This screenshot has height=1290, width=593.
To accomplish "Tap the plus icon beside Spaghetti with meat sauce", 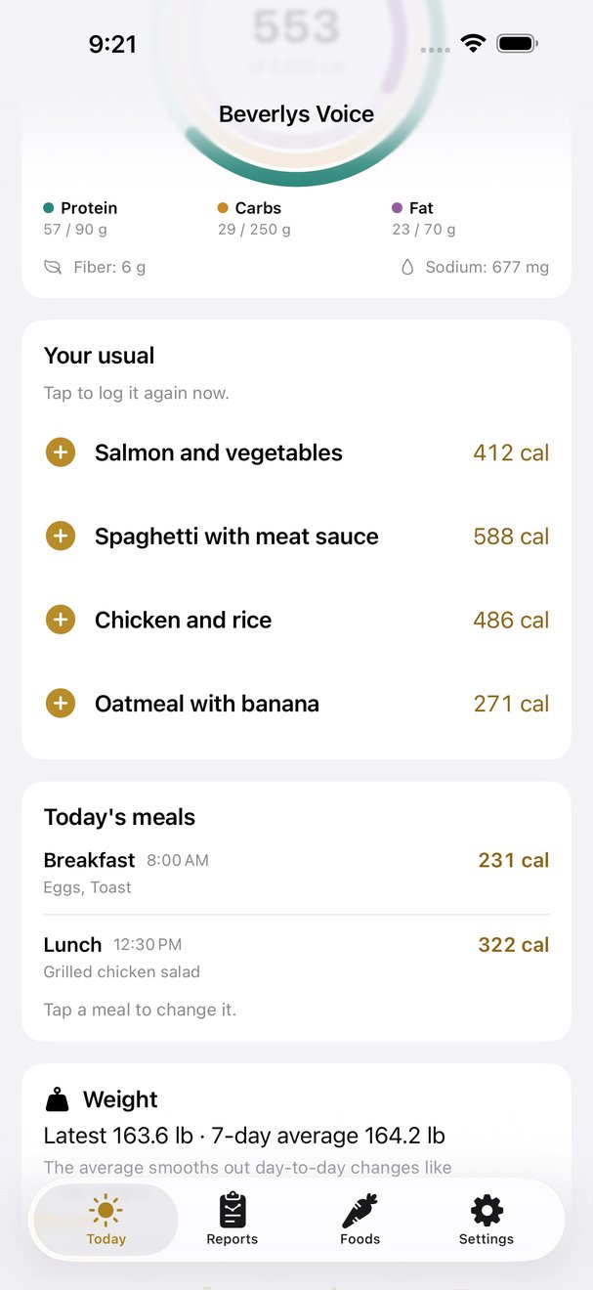I will pos(61,537).
